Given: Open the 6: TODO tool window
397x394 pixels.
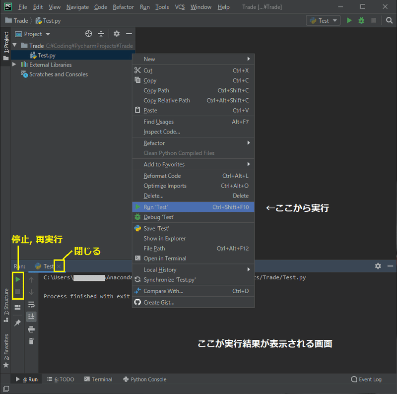Looking at the screenshot, I should click(61, 379).
